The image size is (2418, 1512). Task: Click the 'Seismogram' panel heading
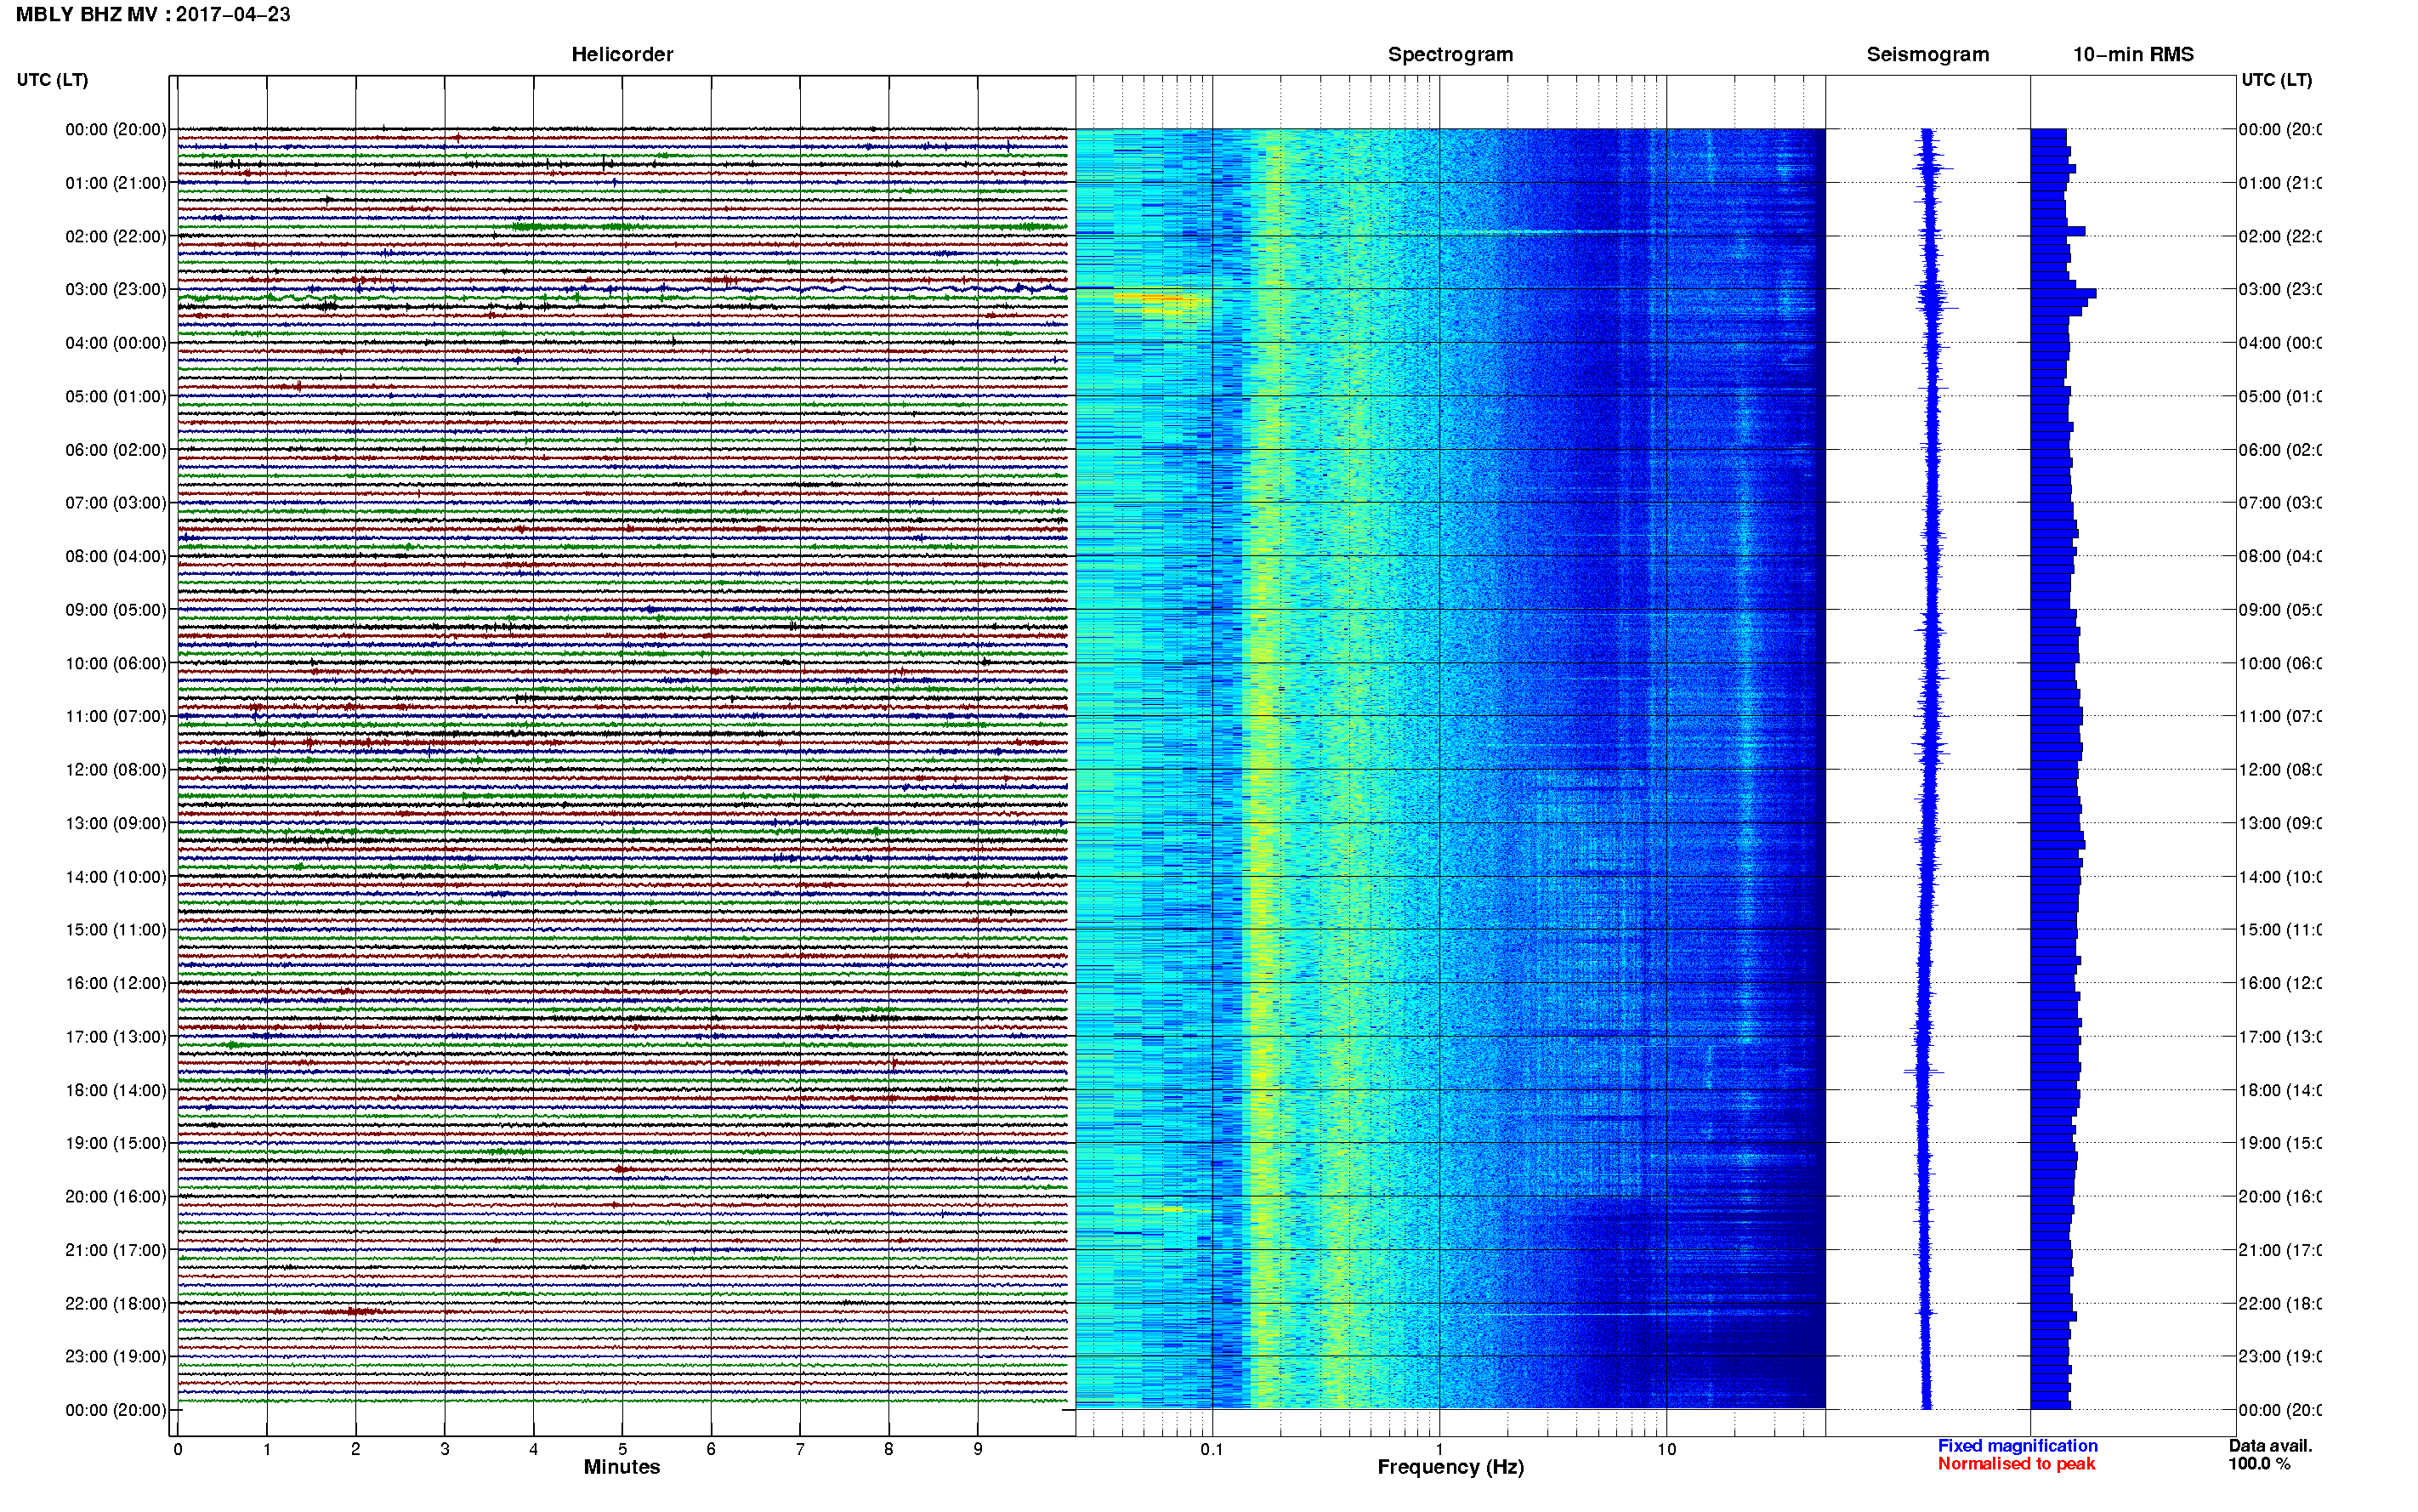point(1927,54)
